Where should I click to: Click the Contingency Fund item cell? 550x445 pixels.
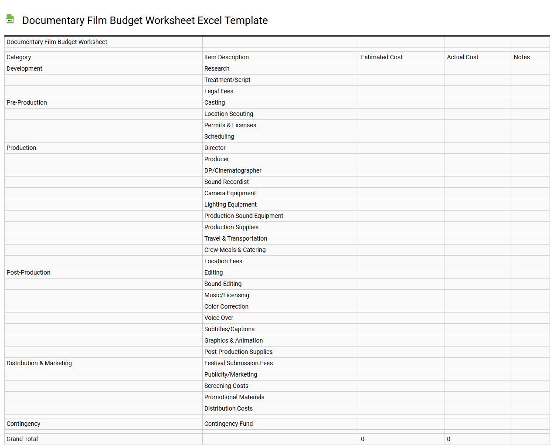click(x=228, y=424)
